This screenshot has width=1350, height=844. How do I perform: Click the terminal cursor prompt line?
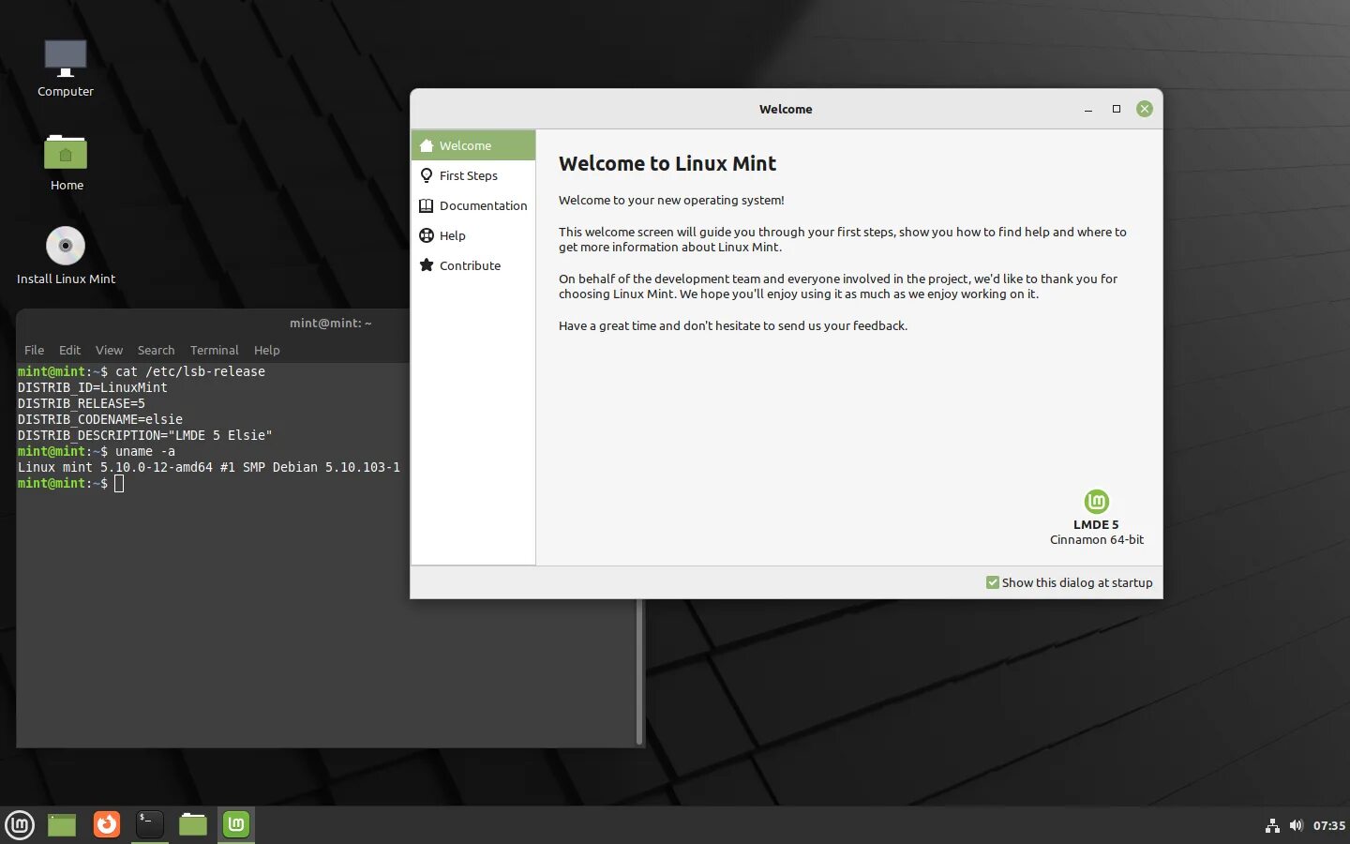coord(70,483)
